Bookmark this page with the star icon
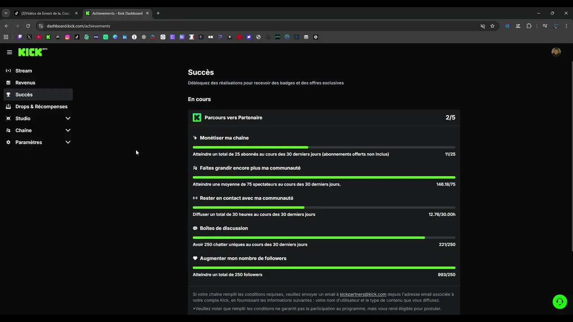The width and height of the screenshot is (573, 322). (492, 26)
